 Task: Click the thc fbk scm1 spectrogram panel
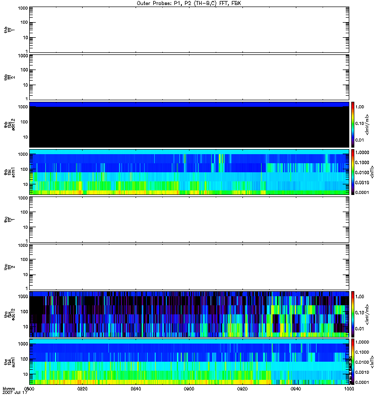tap(189, 362)
